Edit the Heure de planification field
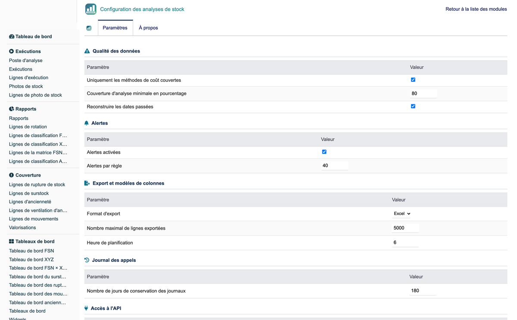517x320 pixels. (405, 242)
